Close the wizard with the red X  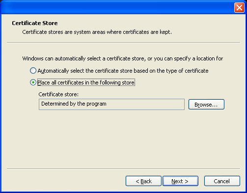pos(239,7)
